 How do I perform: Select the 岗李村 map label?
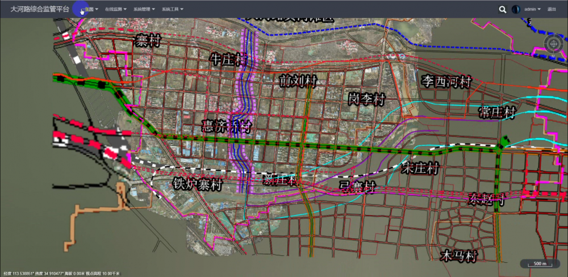(367, 98)
